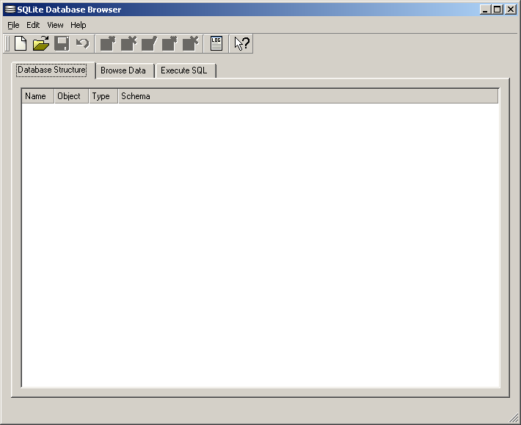This screenshot has height=425, width=521.
Task: Revert changes with the undo arrow icon
Action: coord(82,43)
